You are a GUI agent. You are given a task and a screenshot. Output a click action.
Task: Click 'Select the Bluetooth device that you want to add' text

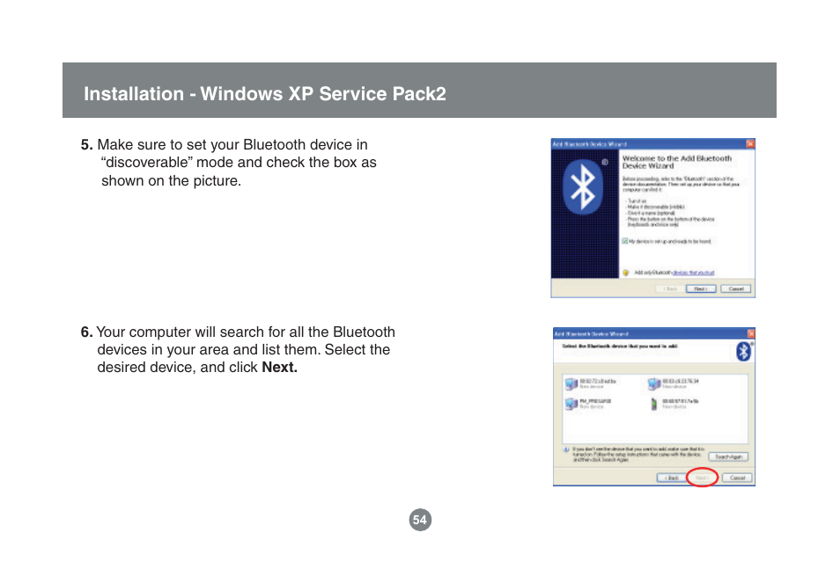point(620,347)
